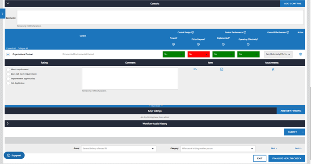Click the EXIT button
The width and height of the screenshot is (311, 164).
(260, 158)
